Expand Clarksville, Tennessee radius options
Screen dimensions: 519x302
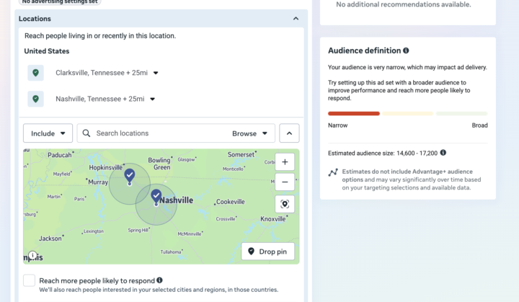(x=156, y=73)
